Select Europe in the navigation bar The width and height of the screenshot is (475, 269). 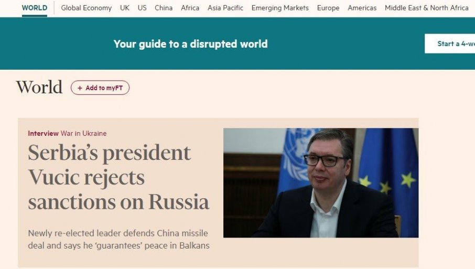(x=328, y=8)
